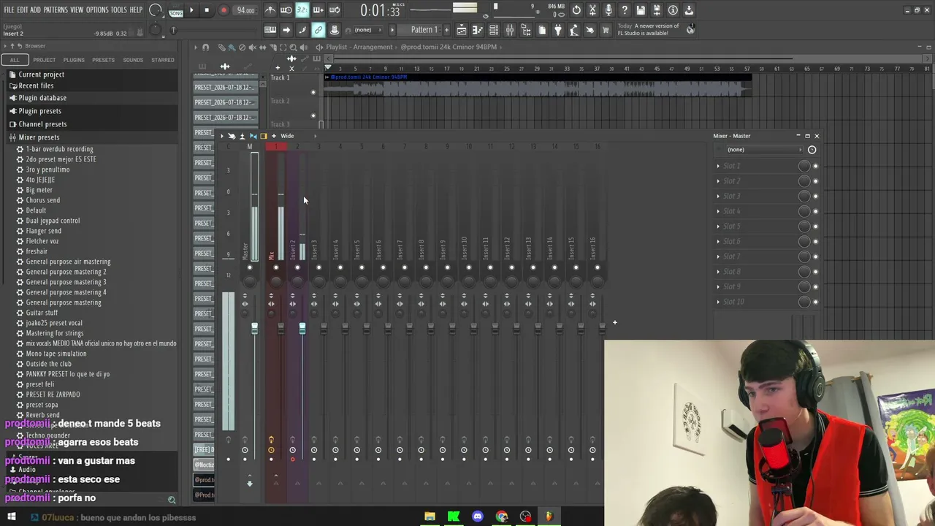Collapse the Mixer presets folder
Image resolution: width=935 pixels, height=526 pixels.
click(39, 137)
